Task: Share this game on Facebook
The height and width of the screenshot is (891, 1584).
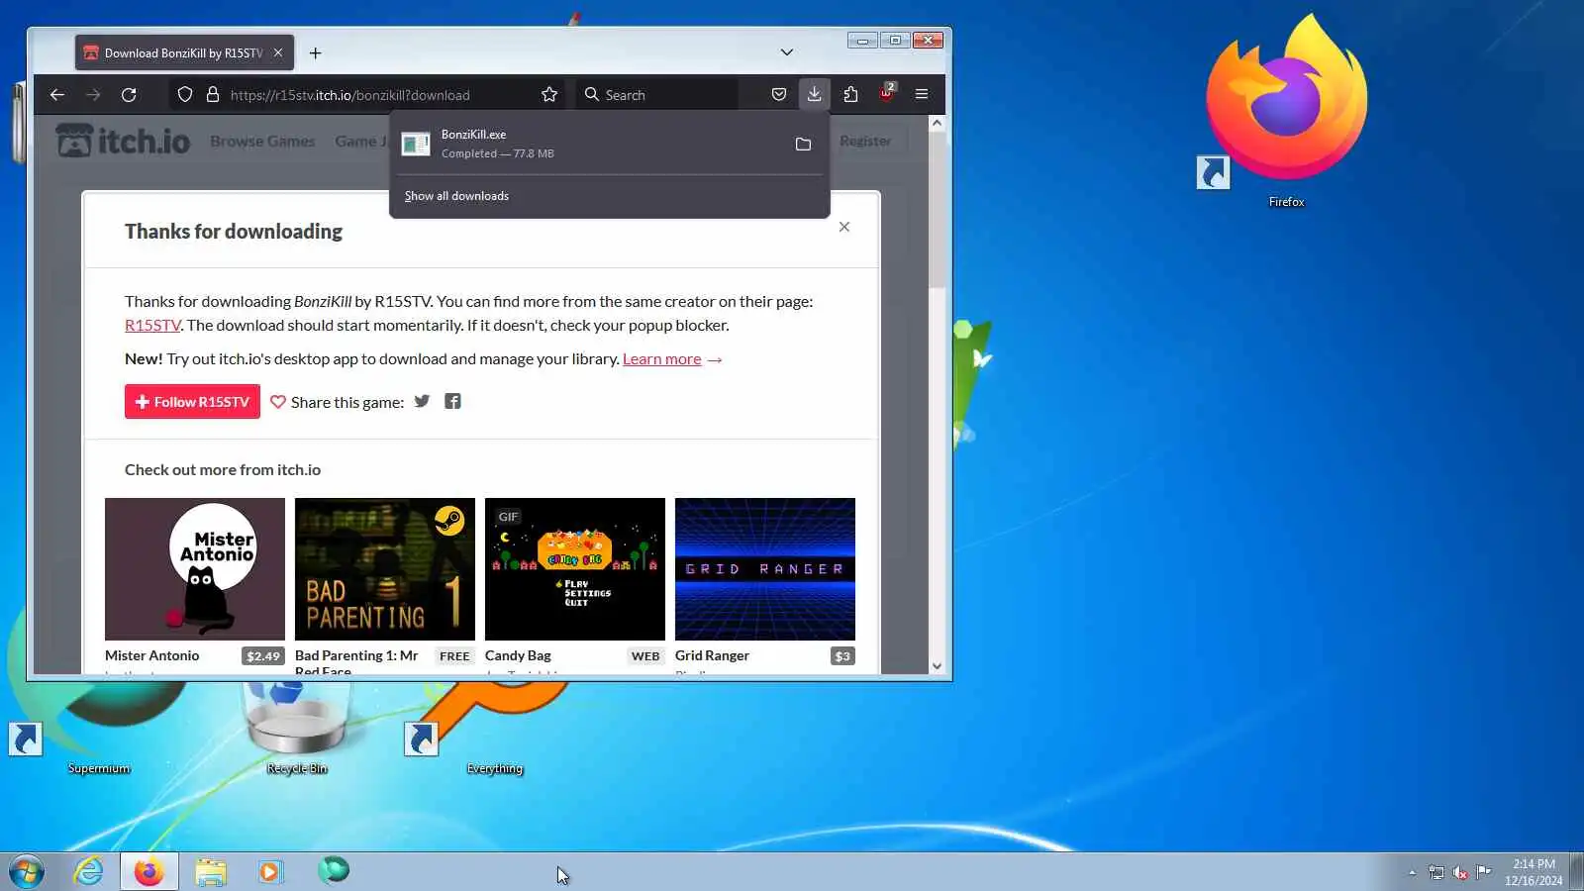Action: (452, 402)
